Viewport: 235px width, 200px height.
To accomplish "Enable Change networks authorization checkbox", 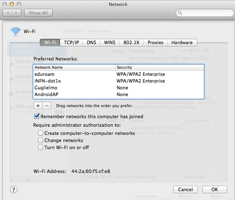I will coord(40,140).
